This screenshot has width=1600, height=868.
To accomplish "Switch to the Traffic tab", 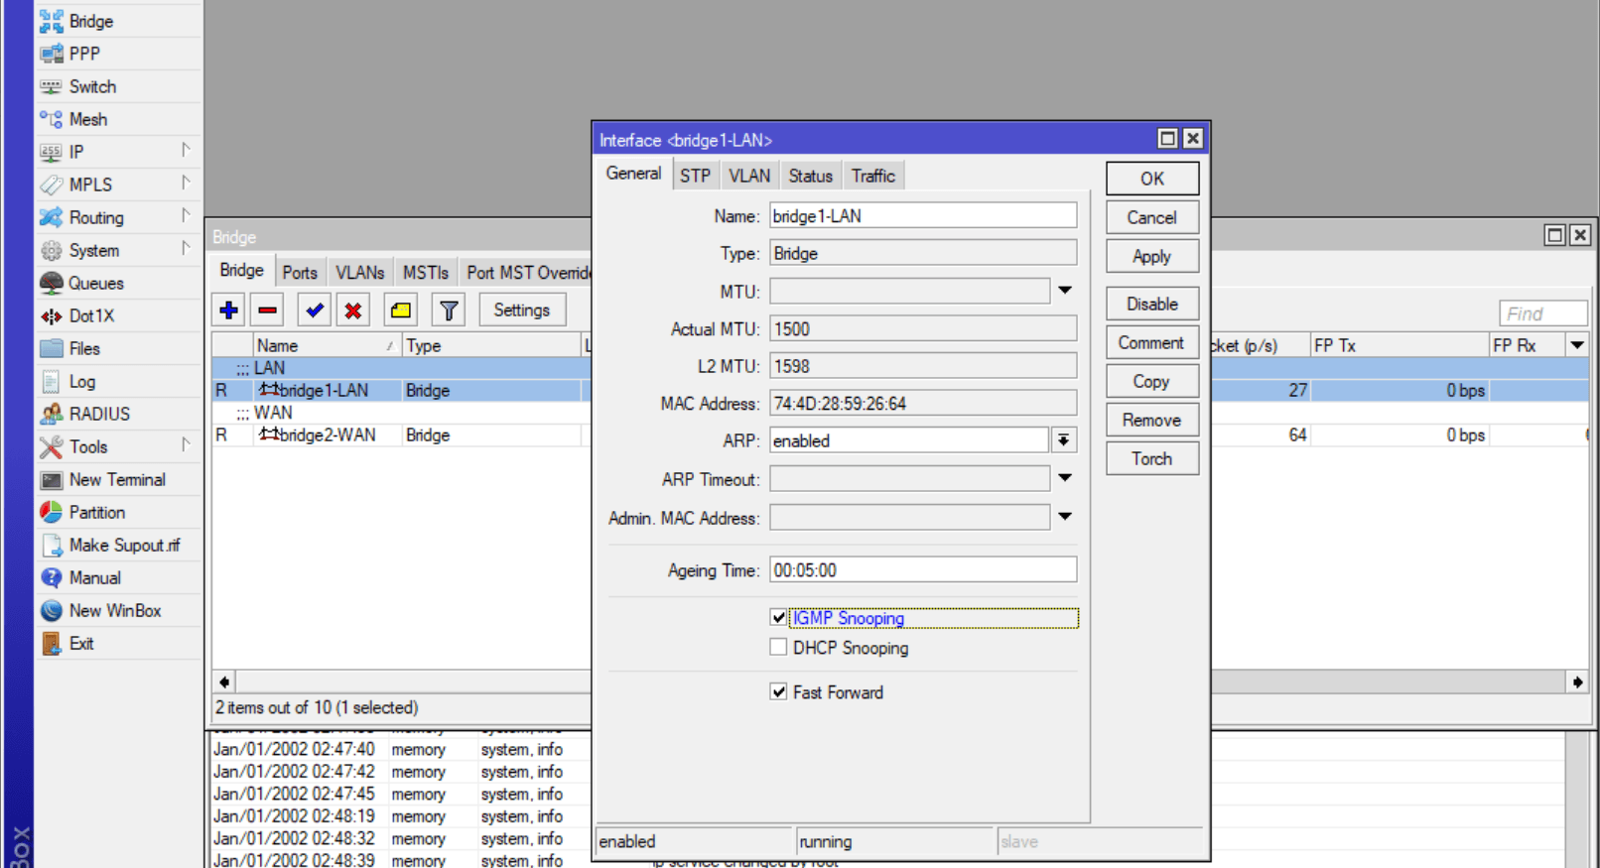I will (873, 176).
